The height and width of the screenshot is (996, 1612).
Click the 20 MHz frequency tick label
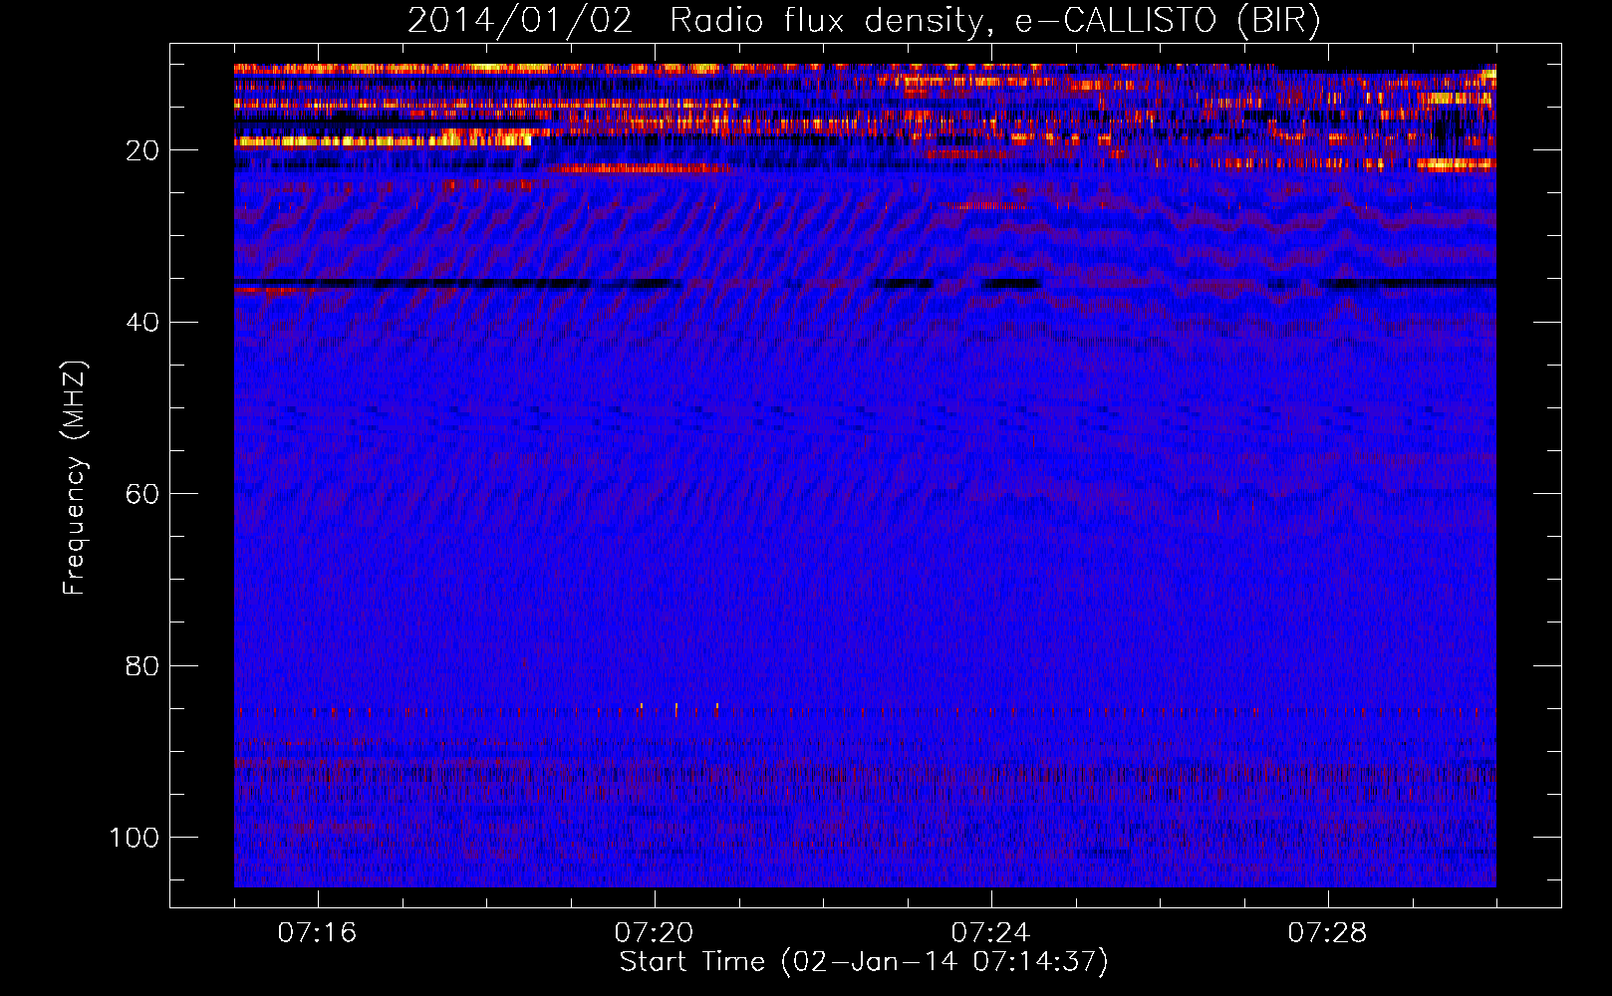pos(142,150)
